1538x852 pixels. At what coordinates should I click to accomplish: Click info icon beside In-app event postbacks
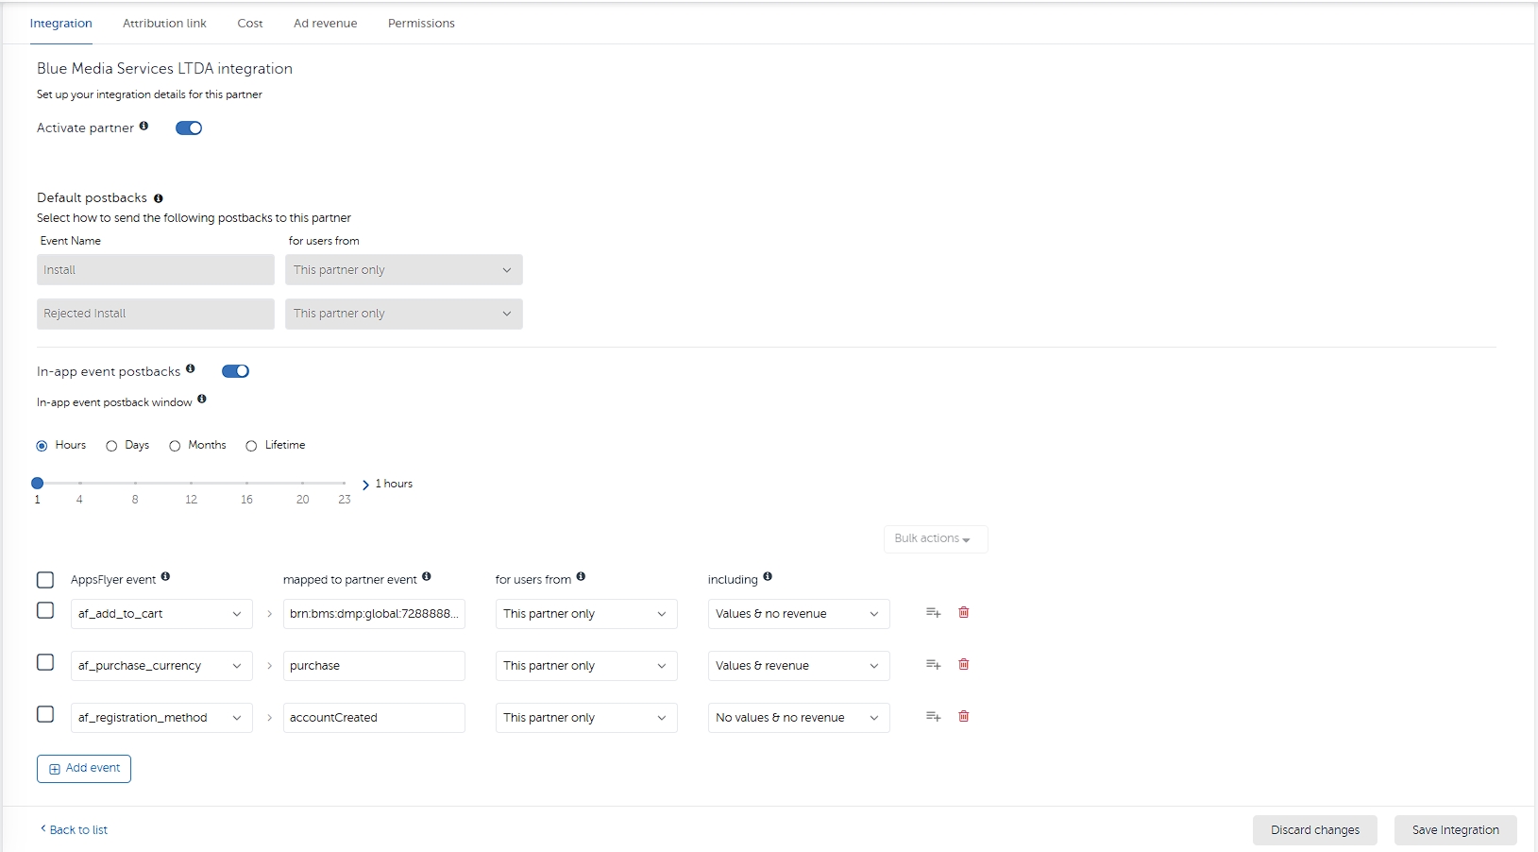[x=191, y=369]
